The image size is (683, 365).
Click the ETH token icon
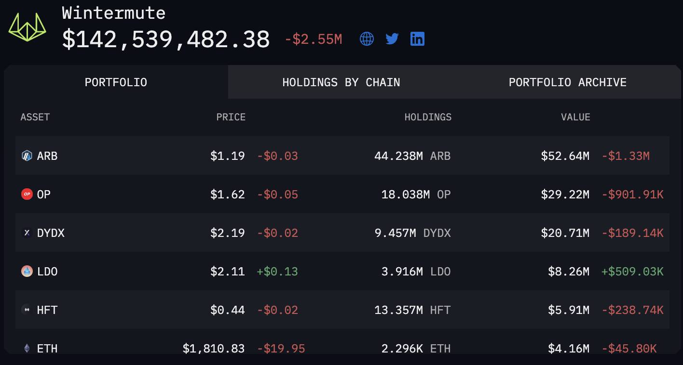27,348
